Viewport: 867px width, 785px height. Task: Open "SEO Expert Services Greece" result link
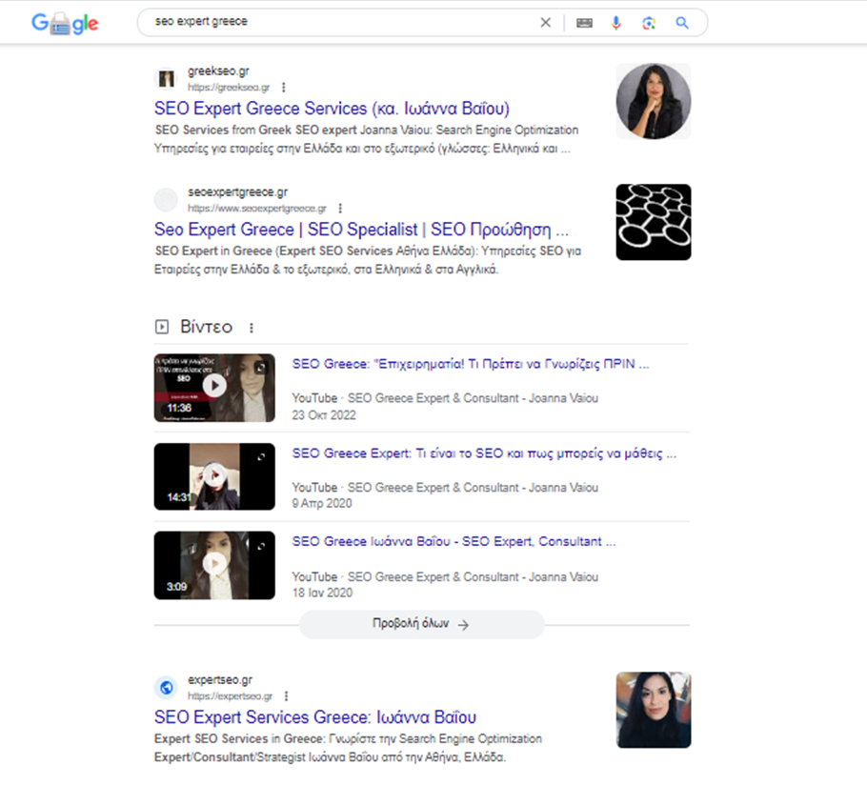[314, 717]
